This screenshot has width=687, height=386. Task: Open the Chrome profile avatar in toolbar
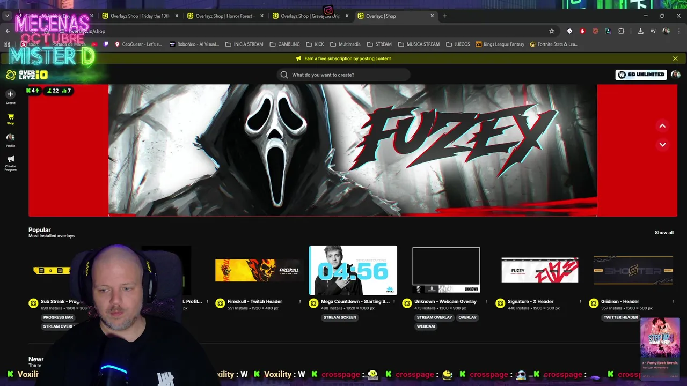point(666,31)
